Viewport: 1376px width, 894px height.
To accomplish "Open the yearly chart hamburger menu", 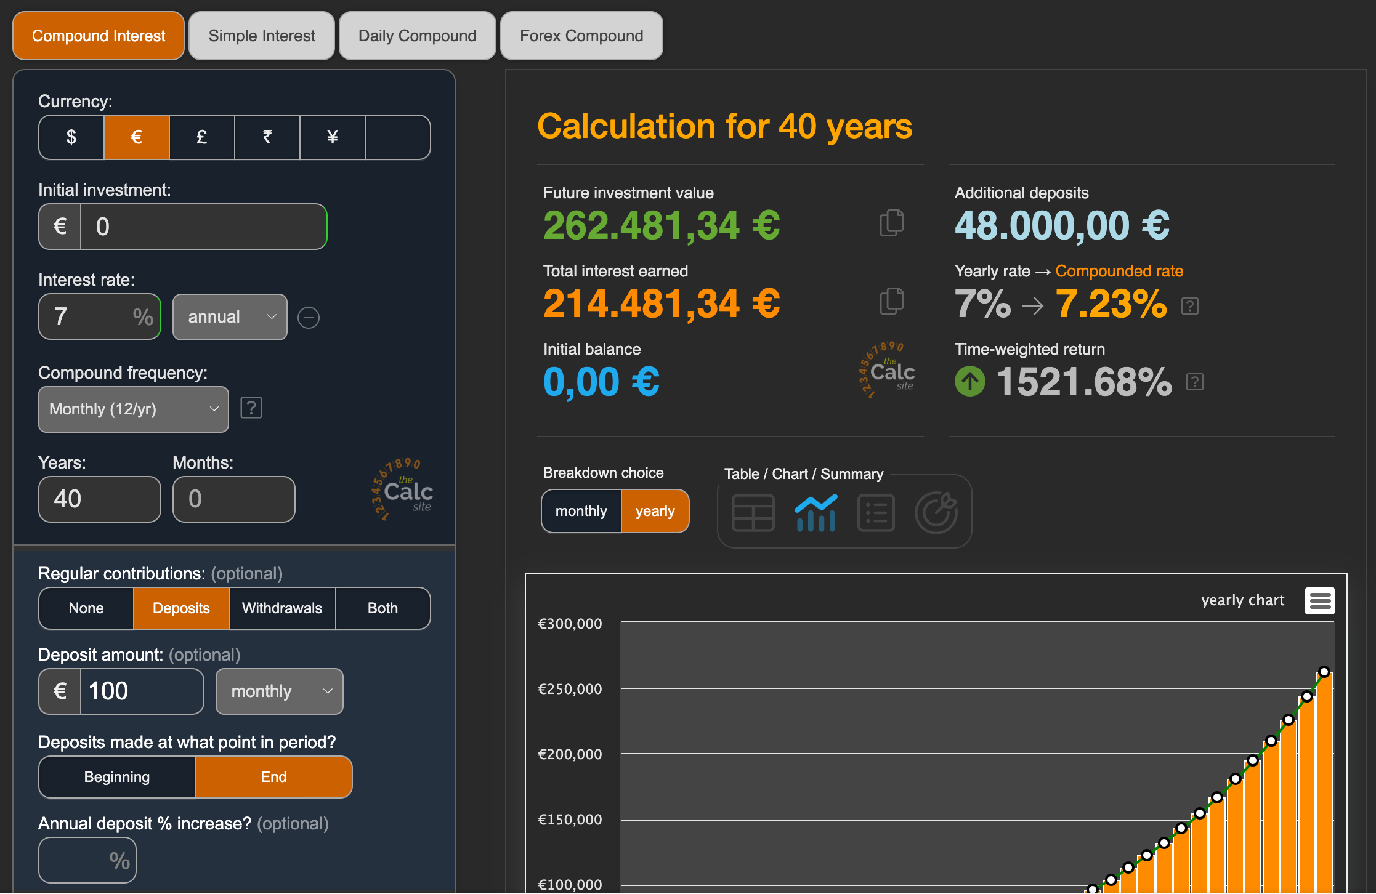I will pyautogui.click(x=1319, y=600).
